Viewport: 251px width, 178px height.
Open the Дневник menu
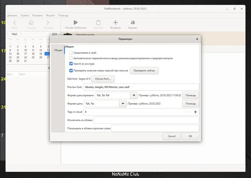12,15
